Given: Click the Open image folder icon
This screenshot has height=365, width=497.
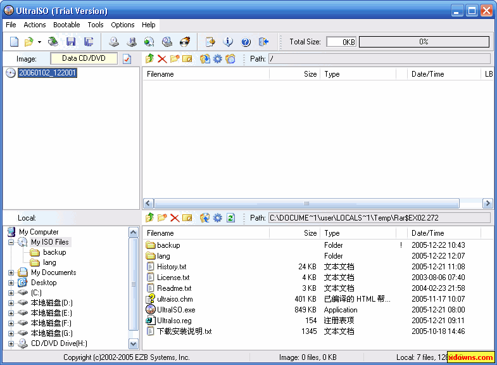Looking at the screenshot, I should point(29,42).
